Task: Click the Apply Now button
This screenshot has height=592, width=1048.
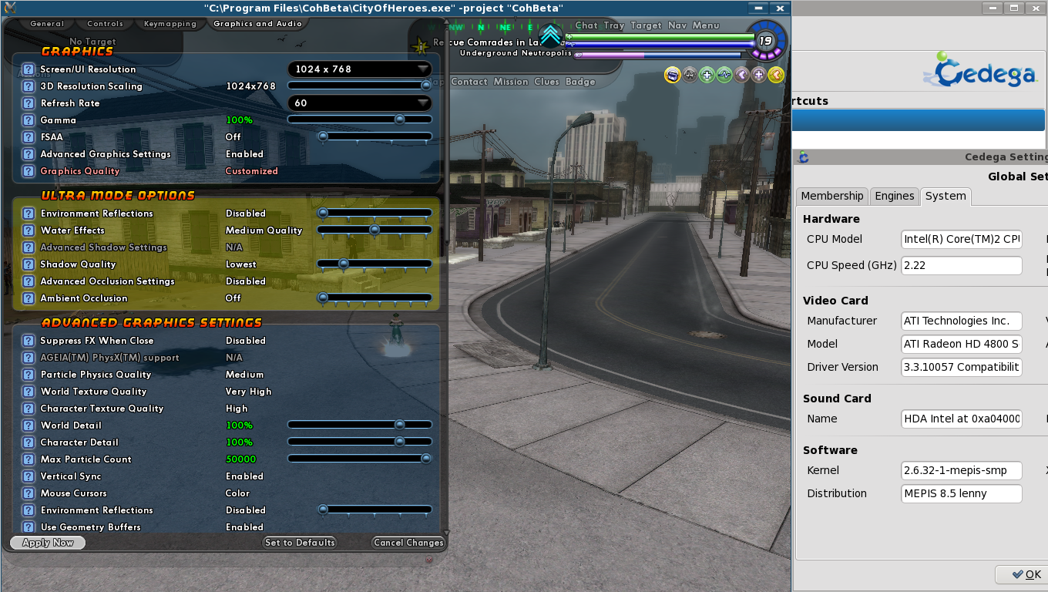Action: pos(48,543)
